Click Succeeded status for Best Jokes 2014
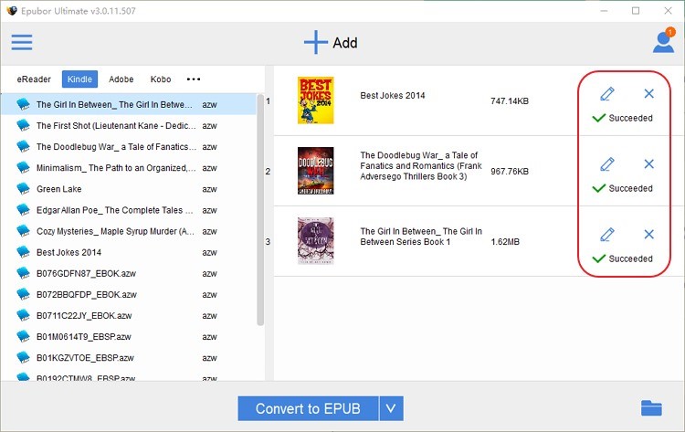 click(623, 118)
